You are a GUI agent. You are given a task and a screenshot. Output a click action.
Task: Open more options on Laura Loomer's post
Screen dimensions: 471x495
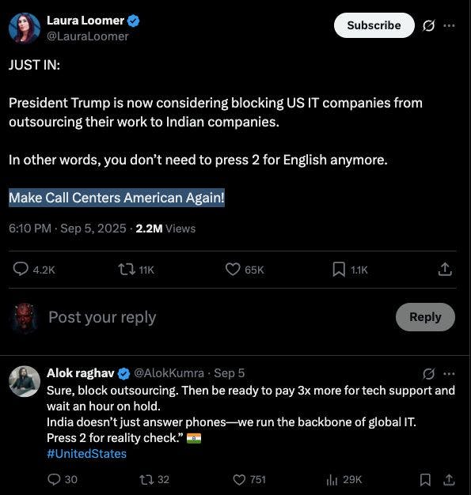(449, 25)
